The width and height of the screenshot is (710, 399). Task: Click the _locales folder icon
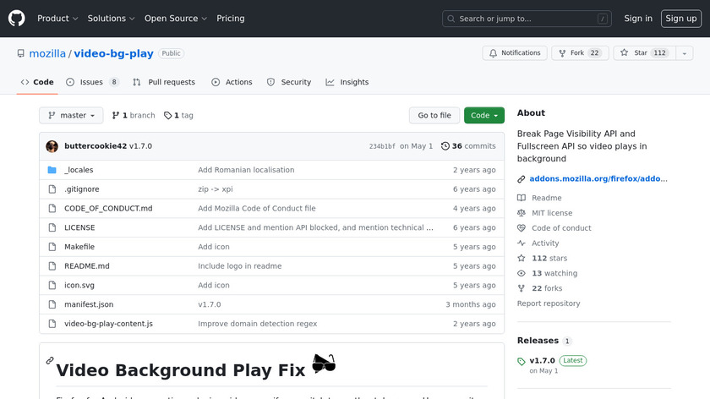[52, 170]
